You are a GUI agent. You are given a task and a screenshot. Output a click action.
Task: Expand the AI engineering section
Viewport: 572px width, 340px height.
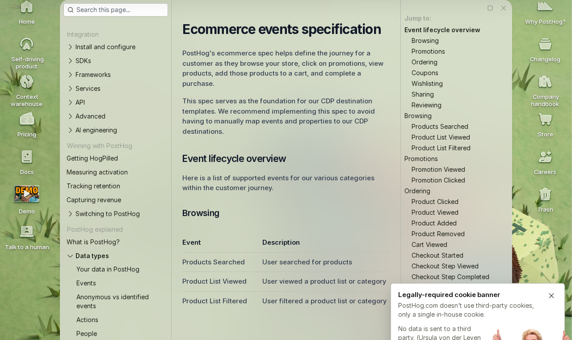coord(116,130)
